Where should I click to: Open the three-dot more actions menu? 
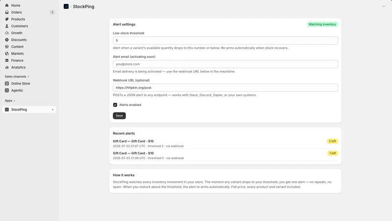point(384,6)
